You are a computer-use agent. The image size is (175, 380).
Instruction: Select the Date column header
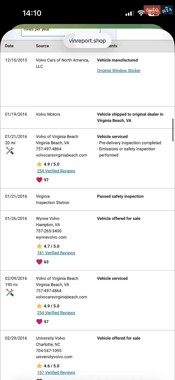(9, 46)
